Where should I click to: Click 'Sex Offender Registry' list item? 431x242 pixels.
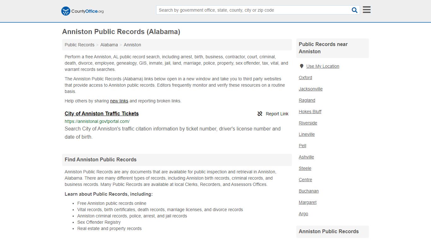(x=99, y=222)
